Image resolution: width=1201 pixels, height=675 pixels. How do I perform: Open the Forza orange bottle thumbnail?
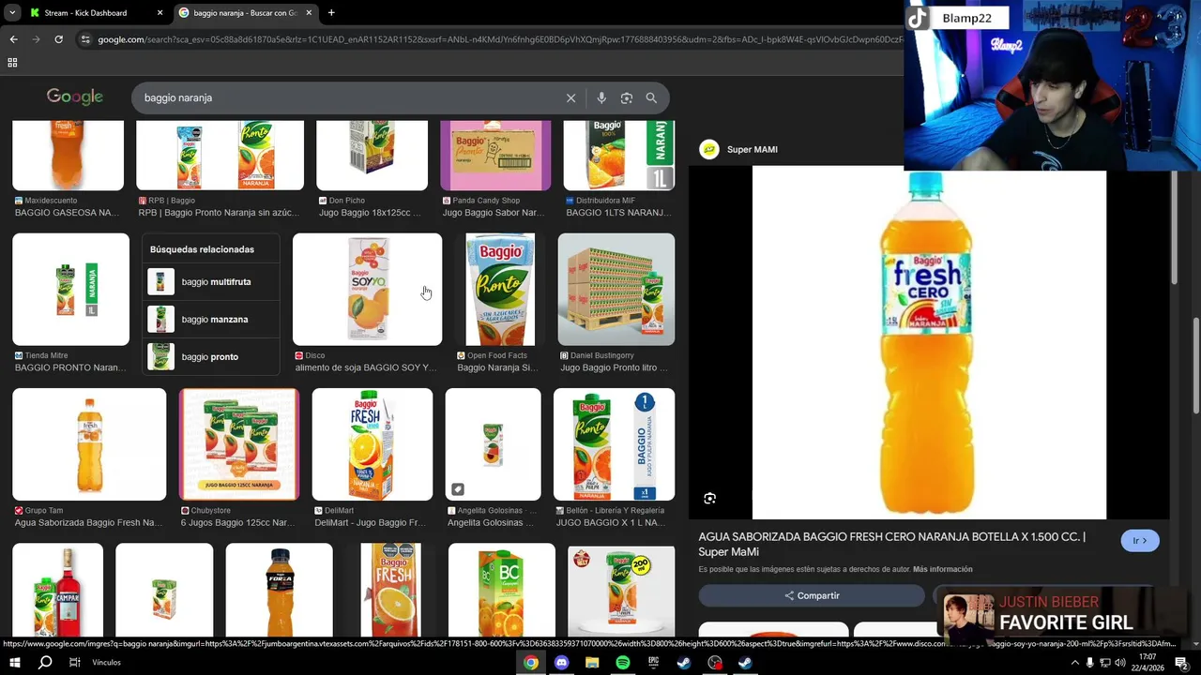(280, 591)
